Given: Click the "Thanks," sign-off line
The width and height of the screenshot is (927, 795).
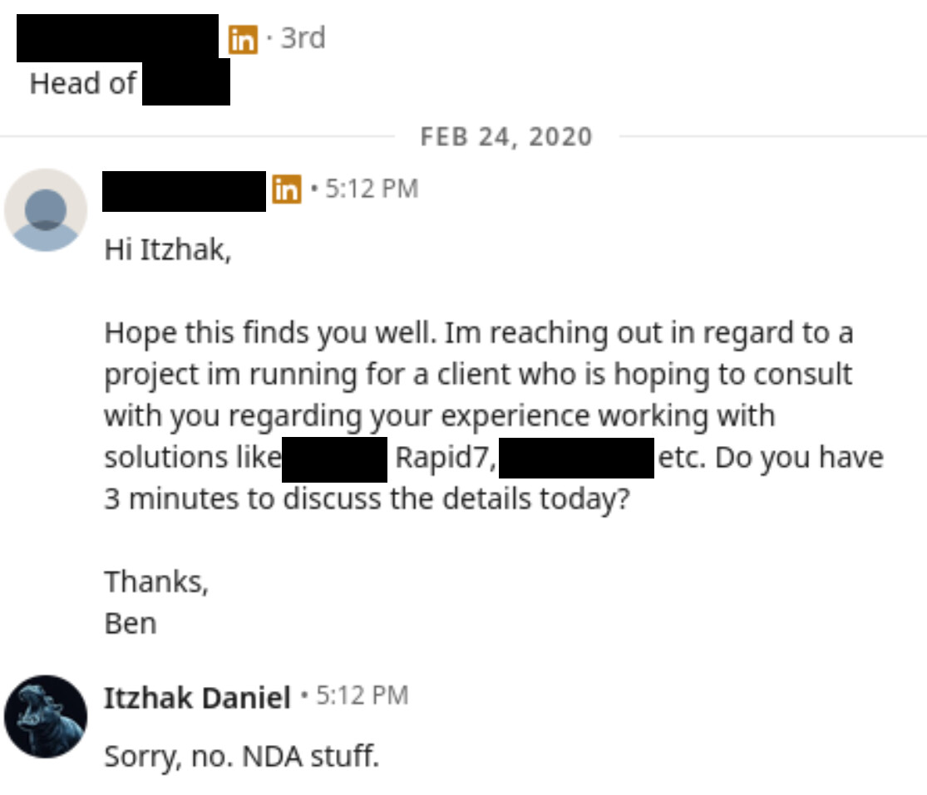Looking at the screenshot, I should tap(156, 582).
